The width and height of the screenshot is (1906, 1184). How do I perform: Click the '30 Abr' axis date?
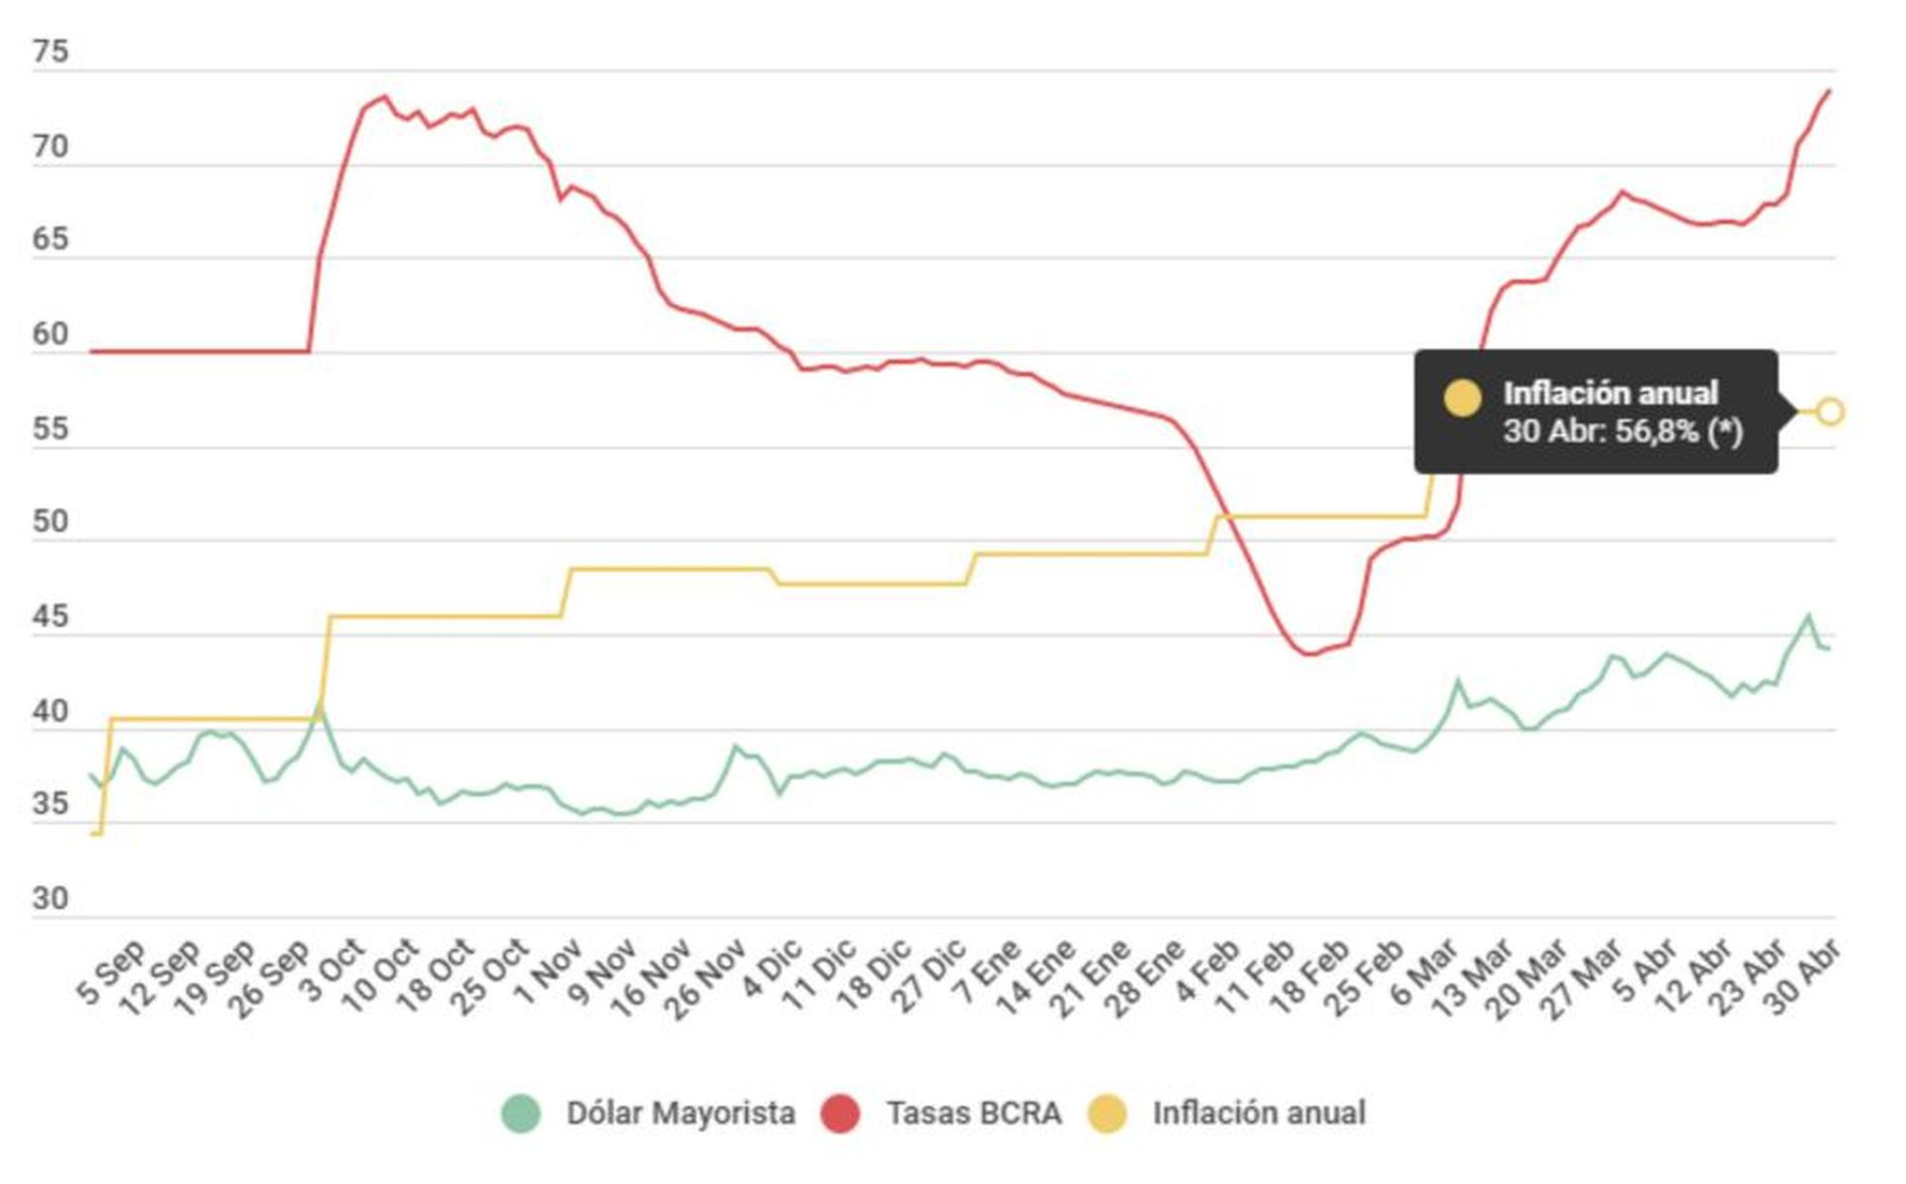(x=1806, y=975)
